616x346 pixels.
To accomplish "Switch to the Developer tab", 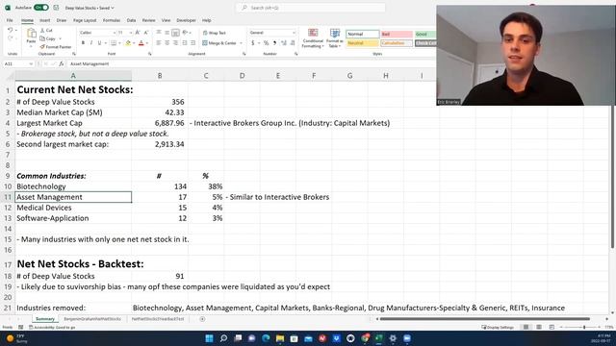I will [x=186, y=20].
